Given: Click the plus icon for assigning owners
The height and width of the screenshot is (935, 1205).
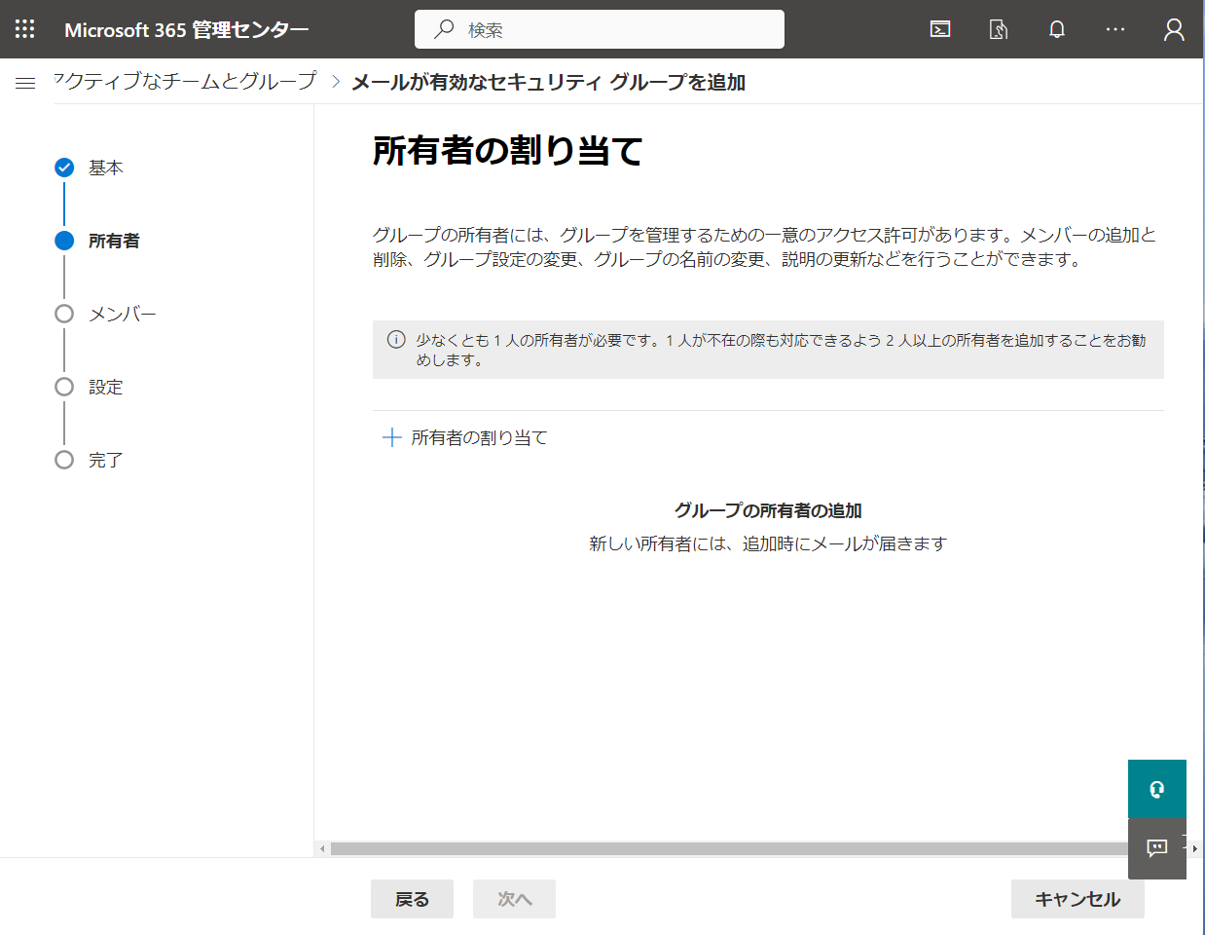Looking at the screenshot, I should (391, 437).
